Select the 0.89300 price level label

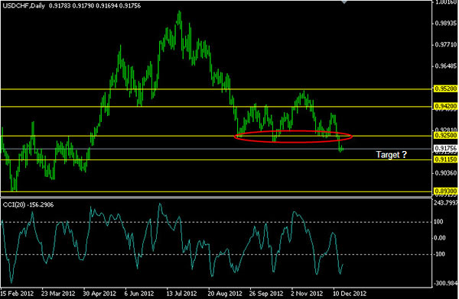point(446,191)
